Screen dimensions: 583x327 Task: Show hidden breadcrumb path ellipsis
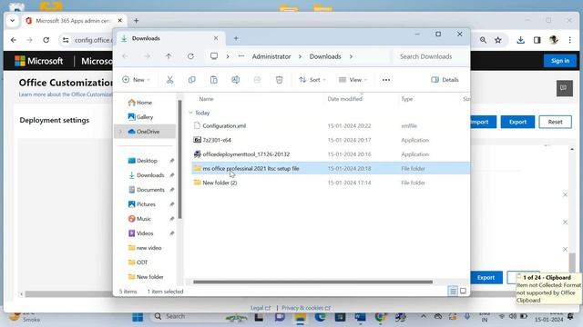[x=241, y=56]
